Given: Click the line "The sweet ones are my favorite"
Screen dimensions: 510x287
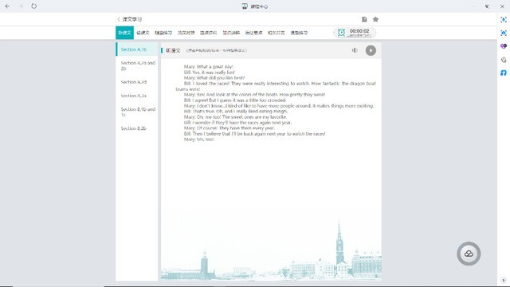Looking at the screenshot, I should pos(235,117).
